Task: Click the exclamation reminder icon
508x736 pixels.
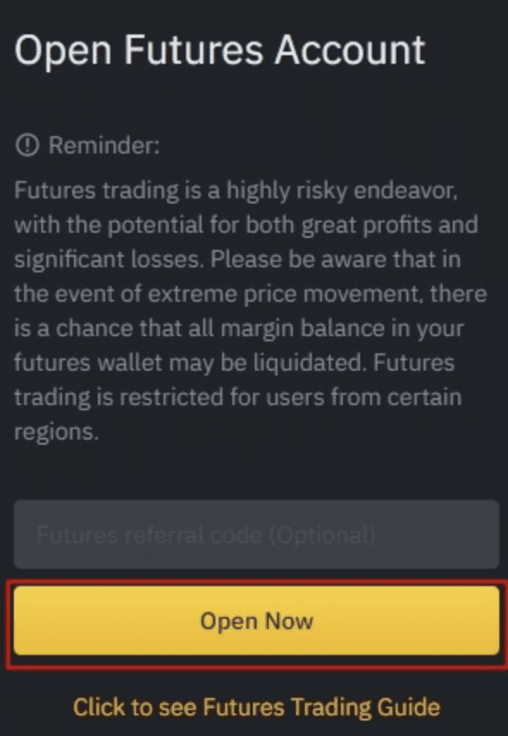Action: coord(28,145)
